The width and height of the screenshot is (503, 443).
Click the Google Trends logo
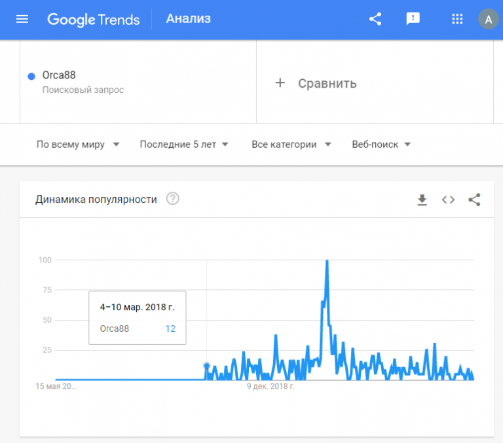click(x=94, y=20)
